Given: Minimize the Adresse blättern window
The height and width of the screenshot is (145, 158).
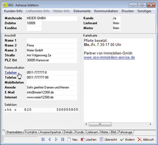Looking at the screenshot, I should (133, 5).
